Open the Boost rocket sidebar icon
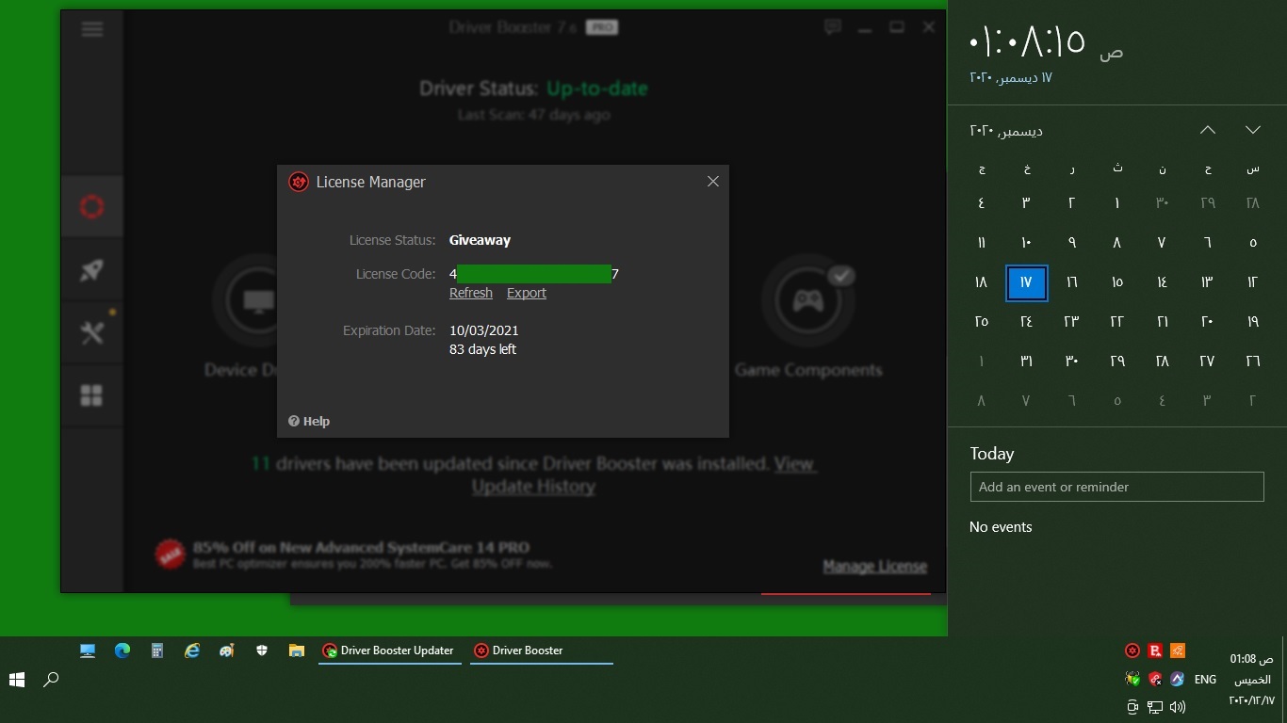Viewport: 1287px width, 723px height. 91,270
